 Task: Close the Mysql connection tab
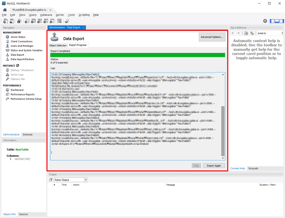(x=51, y=10)
